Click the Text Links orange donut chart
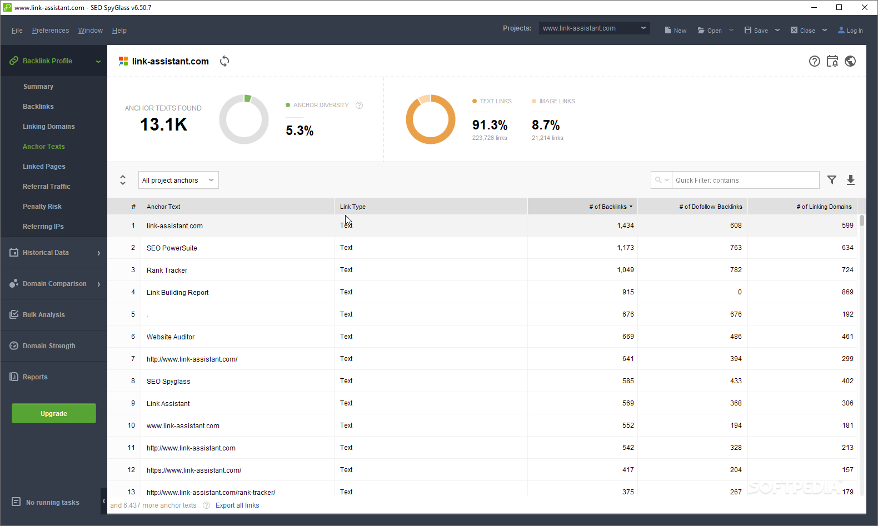 point(431,119)
